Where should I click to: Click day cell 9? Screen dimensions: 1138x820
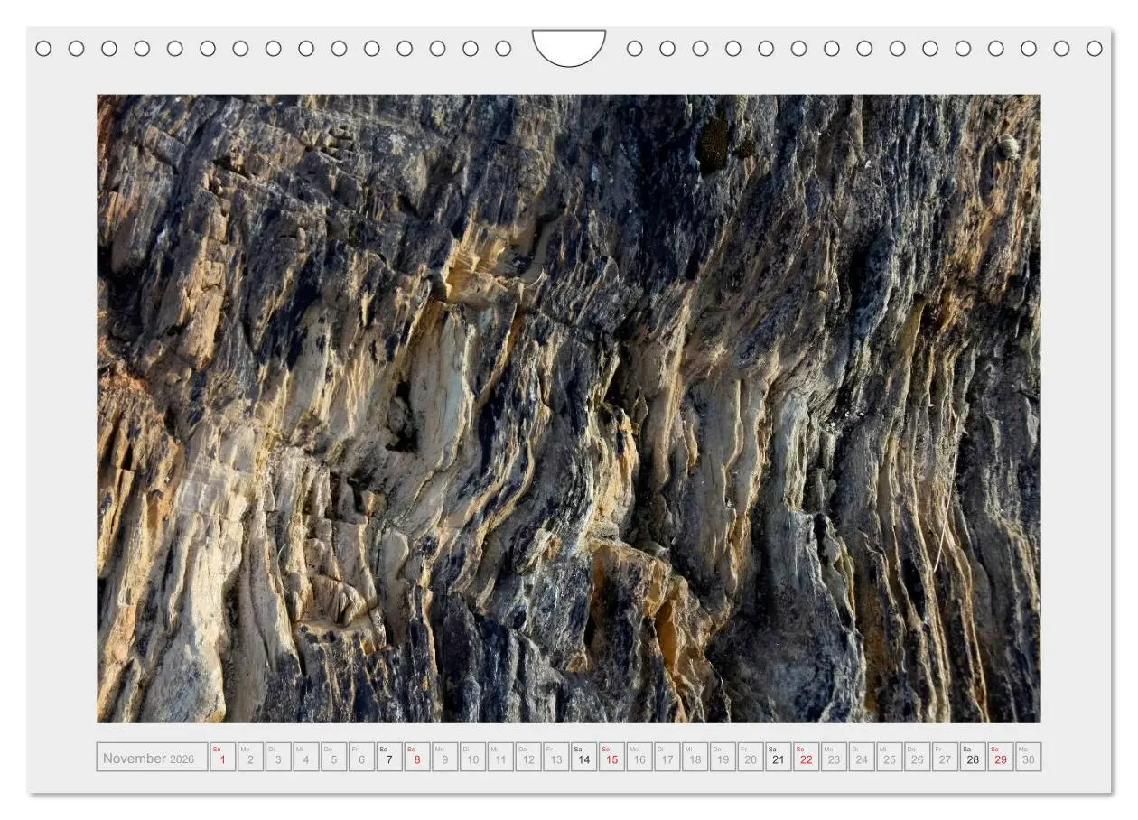(445, 757)
